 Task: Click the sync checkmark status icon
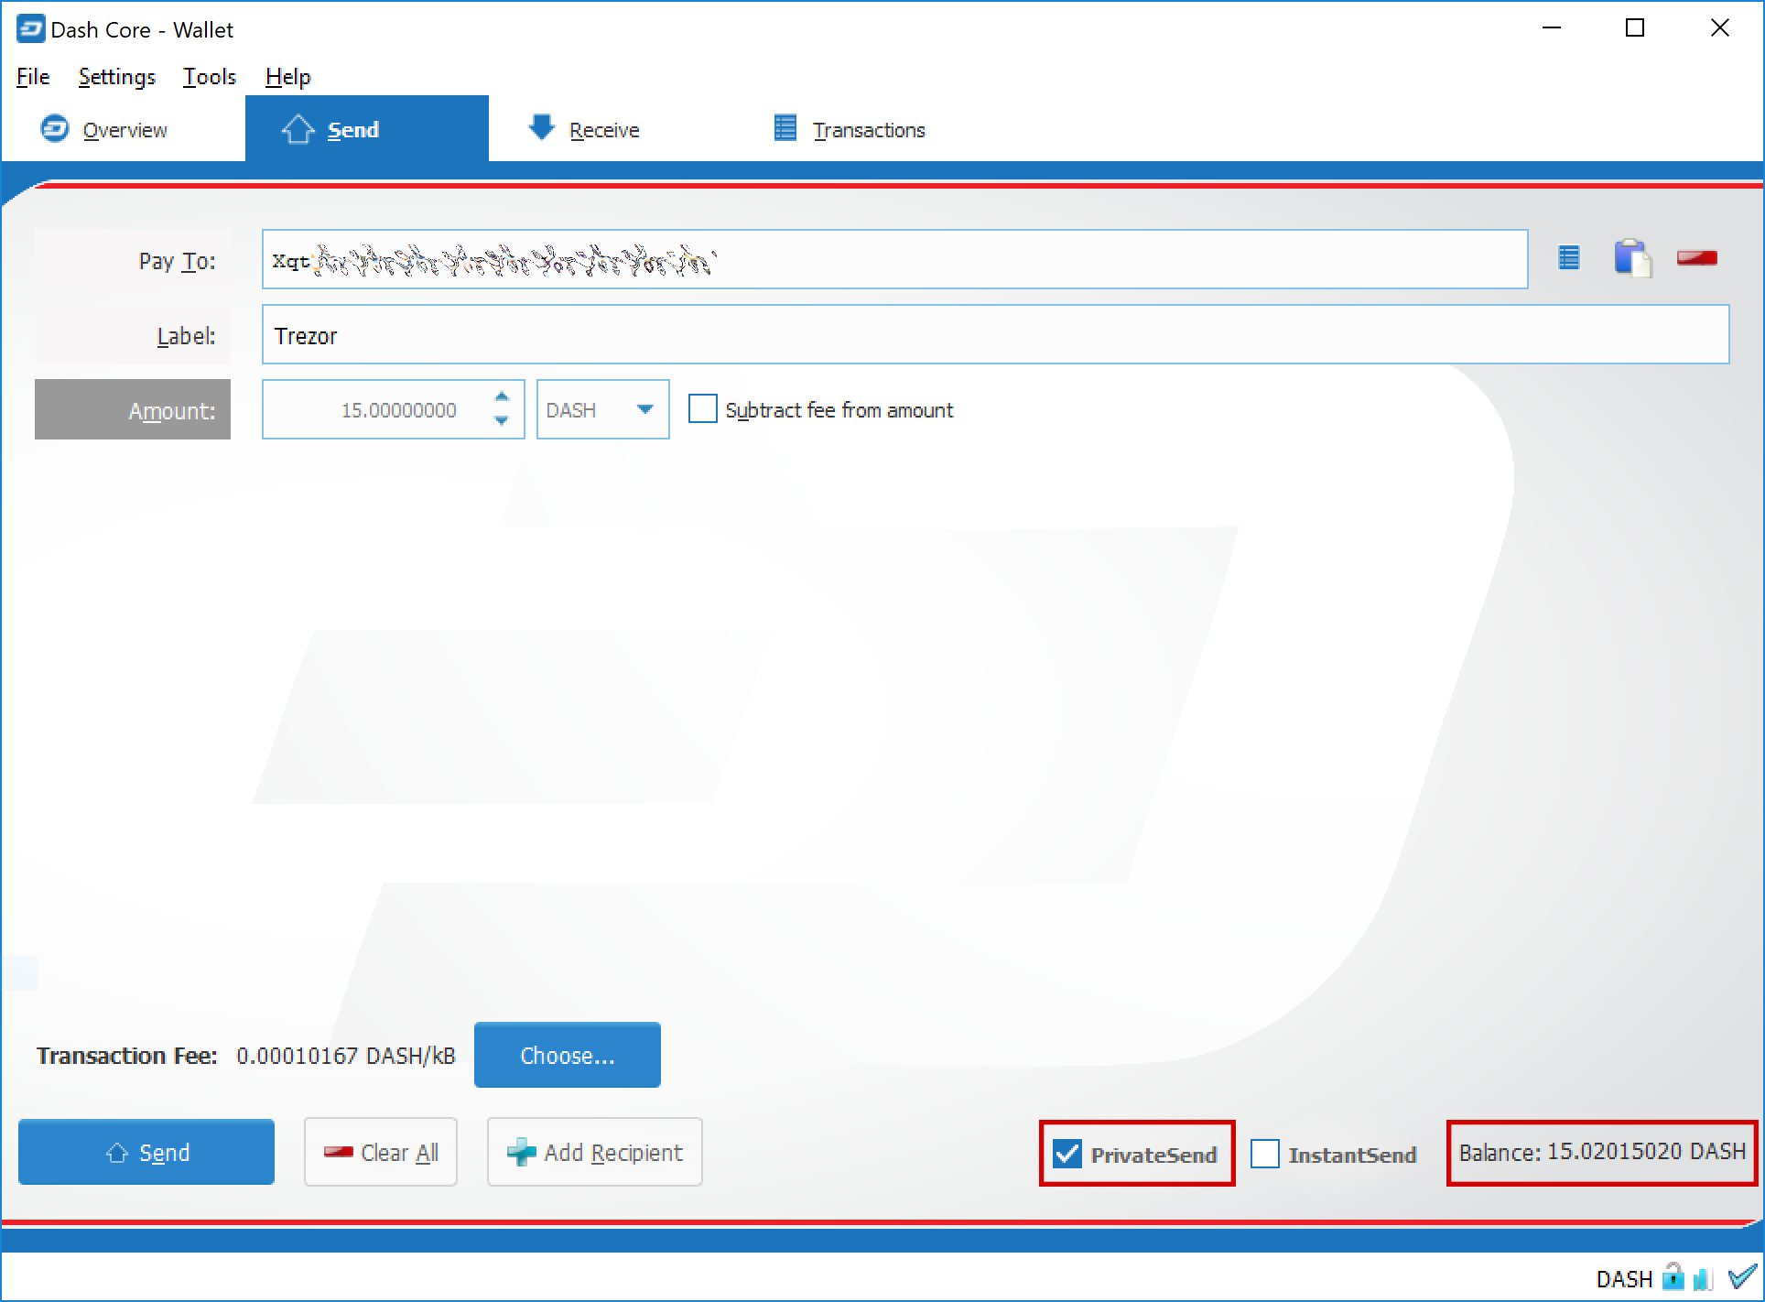(x=1742, y=1276)
